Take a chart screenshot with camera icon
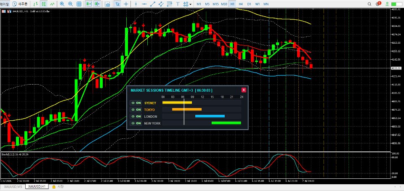The image size is (404, 191). (x=108, y=4)
